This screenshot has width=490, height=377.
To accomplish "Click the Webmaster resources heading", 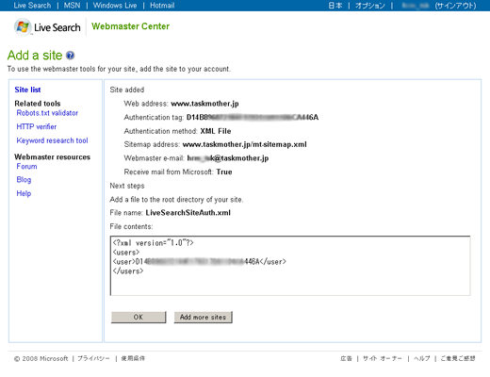I will coord(52,156).
